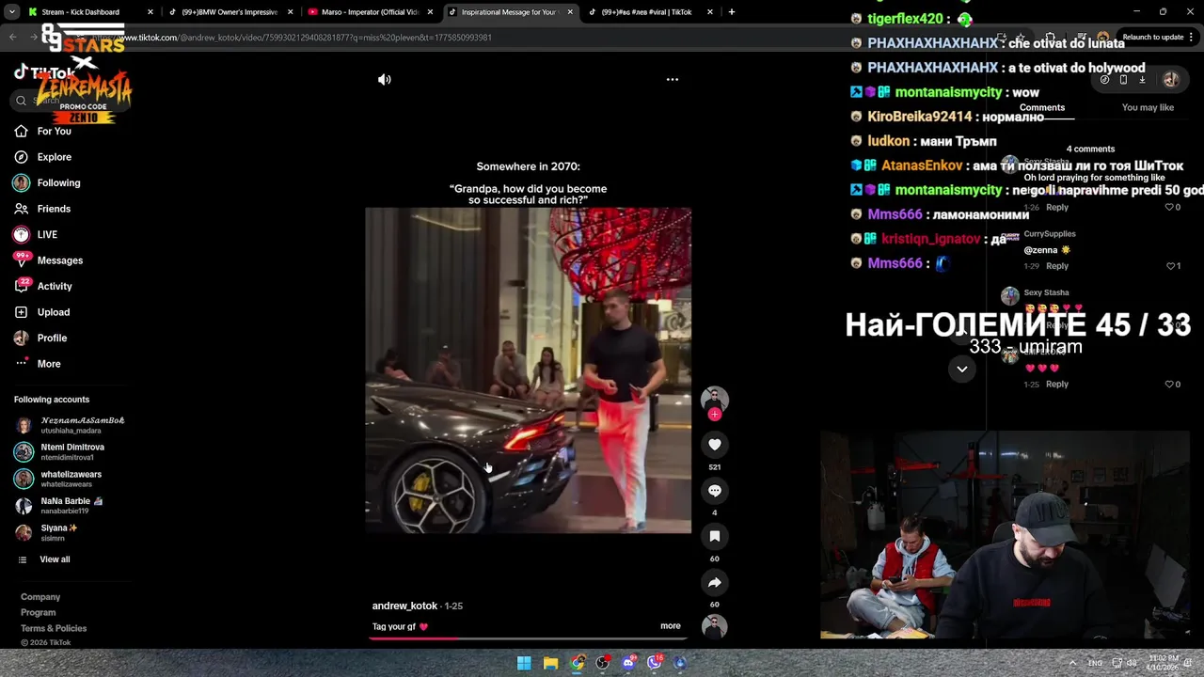Seek using the video progress bar

(529, 638)
